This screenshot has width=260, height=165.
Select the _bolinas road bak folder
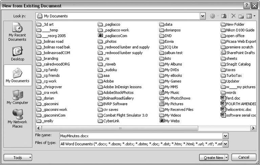[53, 47]
